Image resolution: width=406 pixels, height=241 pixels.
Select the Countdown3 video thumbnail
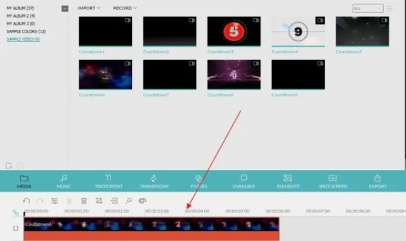(x=234, y=31)
